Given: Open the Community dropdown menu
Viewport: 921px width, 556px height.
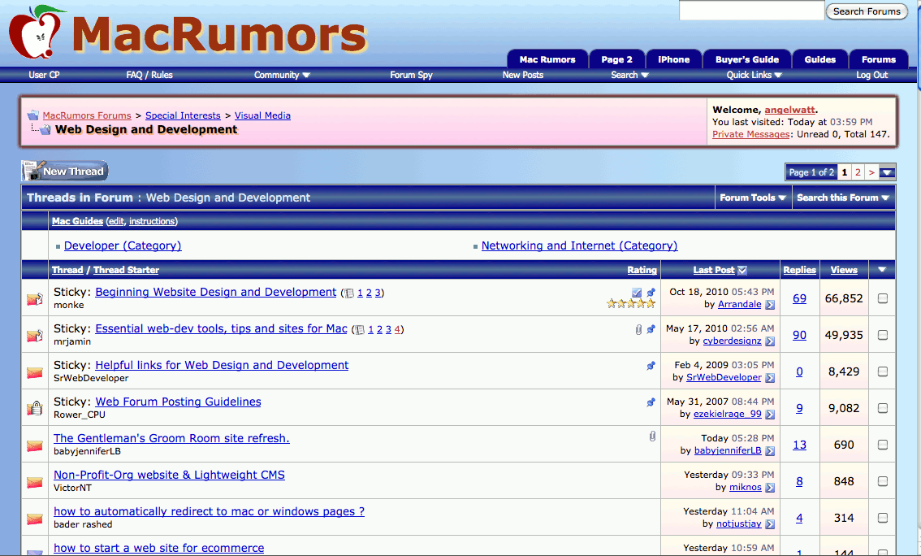Looking at the screenshot, I should 282,75.
